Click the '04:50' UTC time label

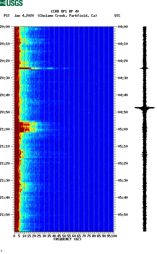click(x=123, y=112)
